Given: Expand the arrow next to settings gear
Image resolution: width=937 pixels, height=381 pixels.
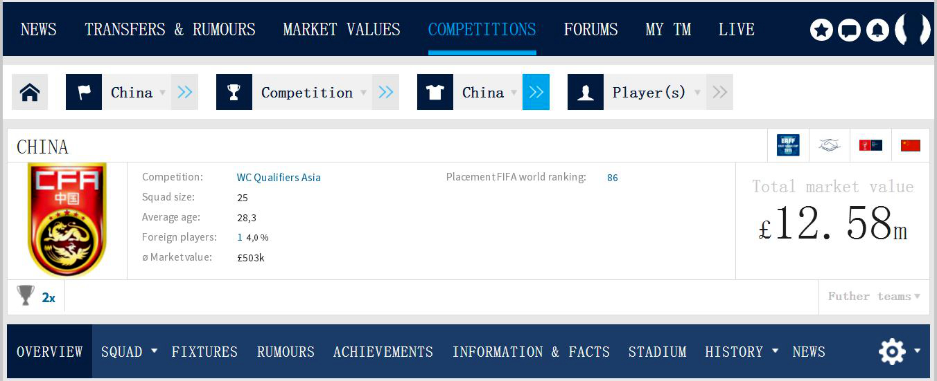Looking at the screenshot, I should click(918, 351).
